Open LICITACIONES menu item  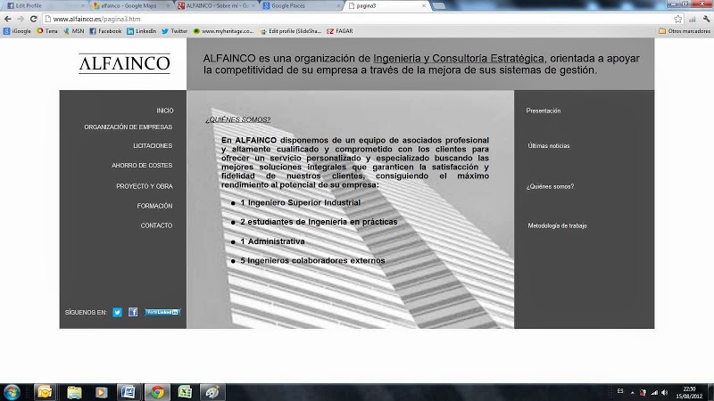[x=153, y=145]
